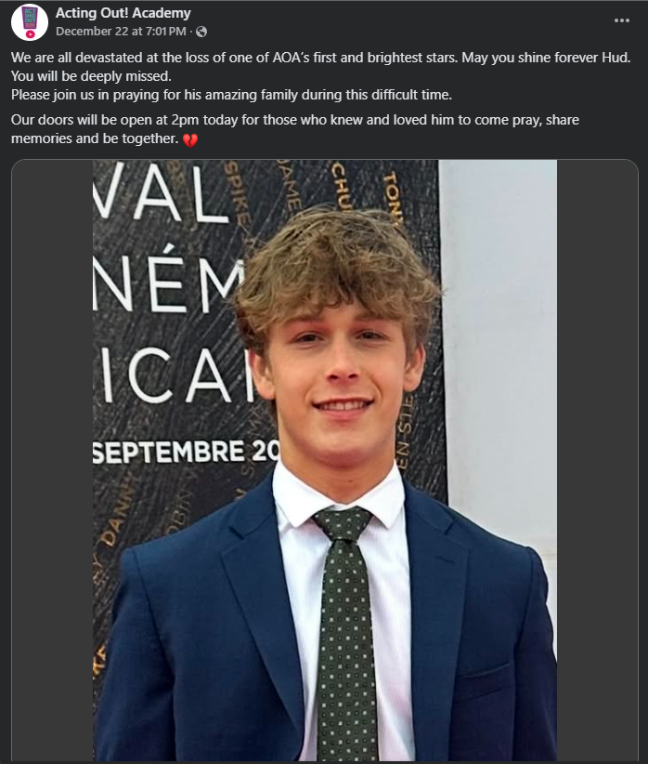
Task: Open the Acting Out! Academy page name
Action: 123,13
